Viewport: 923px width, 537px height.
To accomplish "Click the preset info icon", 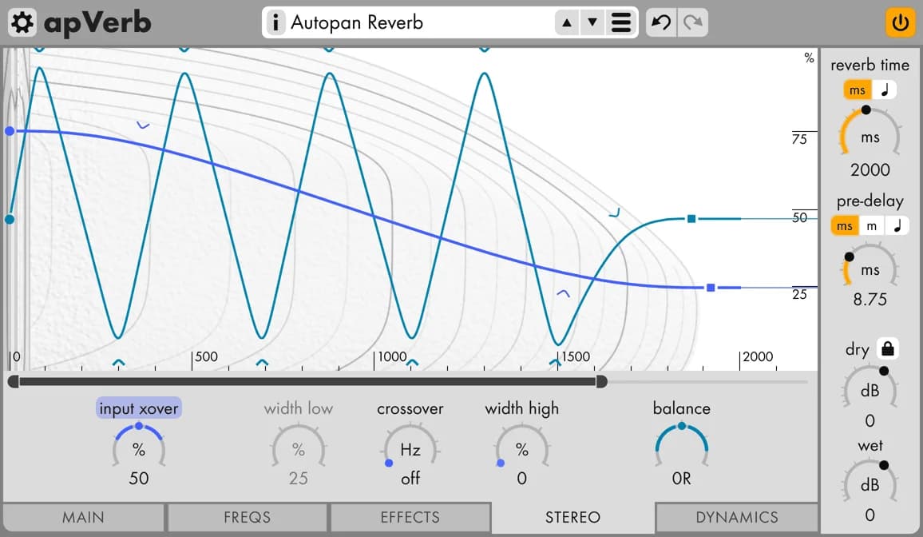I will click(x=275, y=22).
